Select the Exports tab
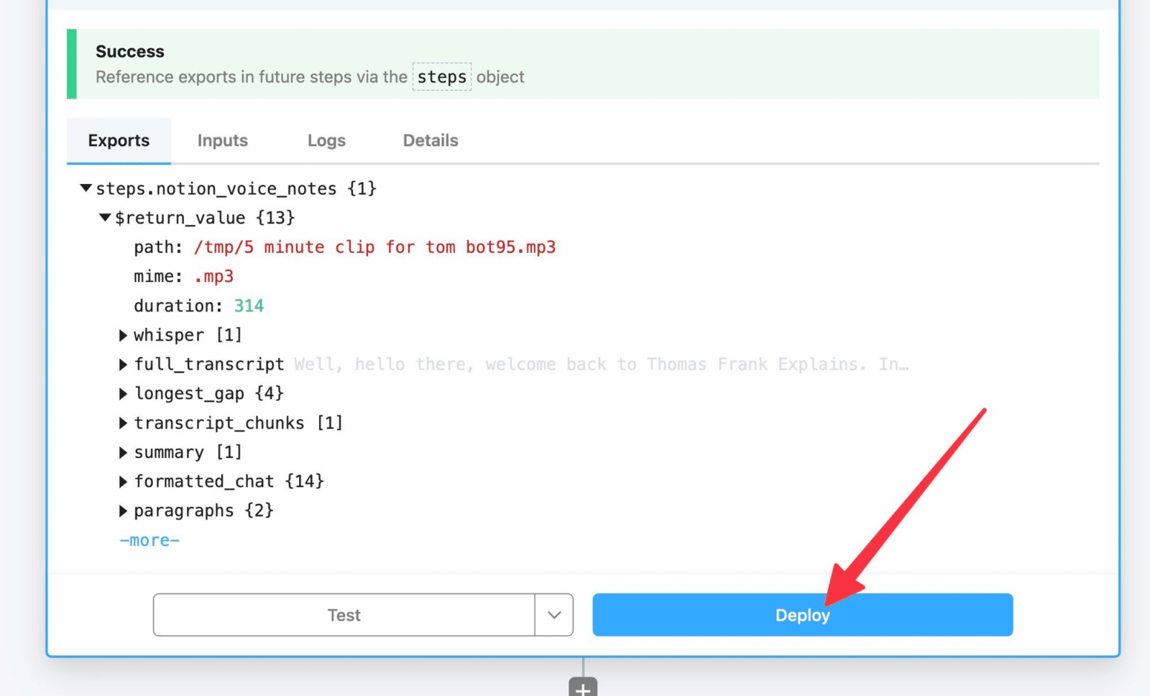 point(119,140)
